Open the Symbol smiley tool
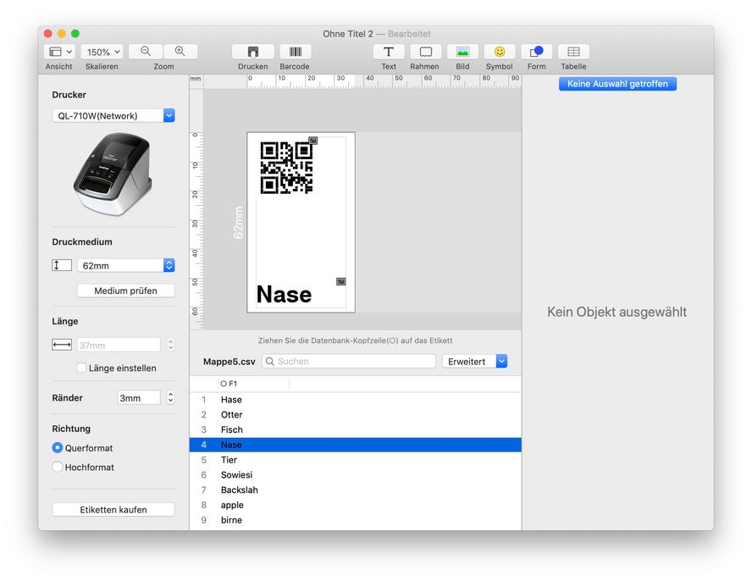Screen dimensions: 752x581 (x=500, y=52)
